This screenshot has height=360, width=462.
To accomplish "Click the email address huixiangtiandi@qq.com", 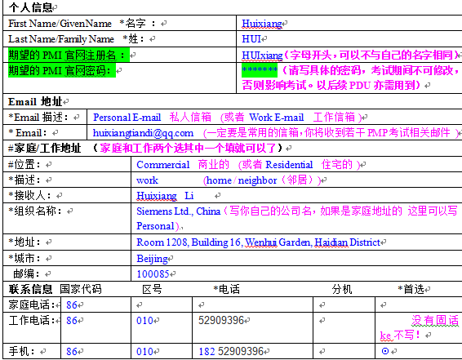I will coord(143,133).
